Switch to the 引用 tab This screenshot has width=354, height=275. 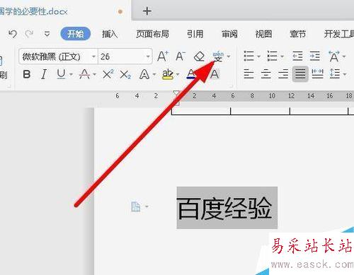click(x=195, y=34)
